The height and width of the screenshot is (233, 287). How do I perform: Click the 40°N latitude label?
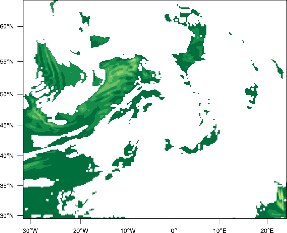pos(7,156)
